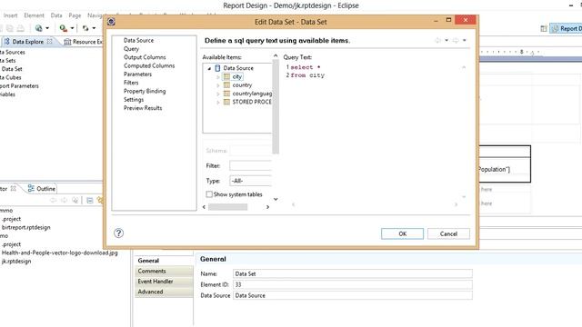Select Health-and-People-vector-logo-download.jpg file
This screenshot has height=327, width=582.
60,253
